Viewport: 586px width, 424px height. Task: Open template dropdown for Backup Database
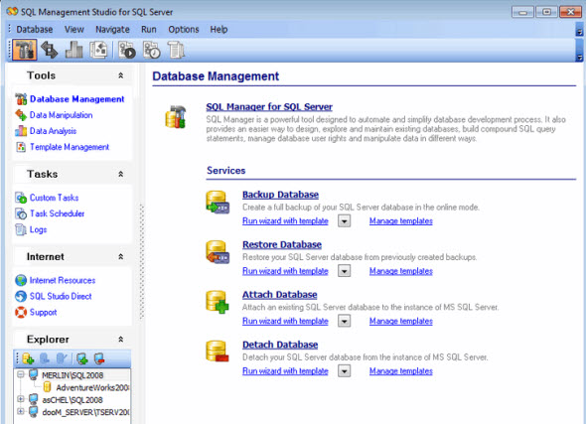pos(345,220)
